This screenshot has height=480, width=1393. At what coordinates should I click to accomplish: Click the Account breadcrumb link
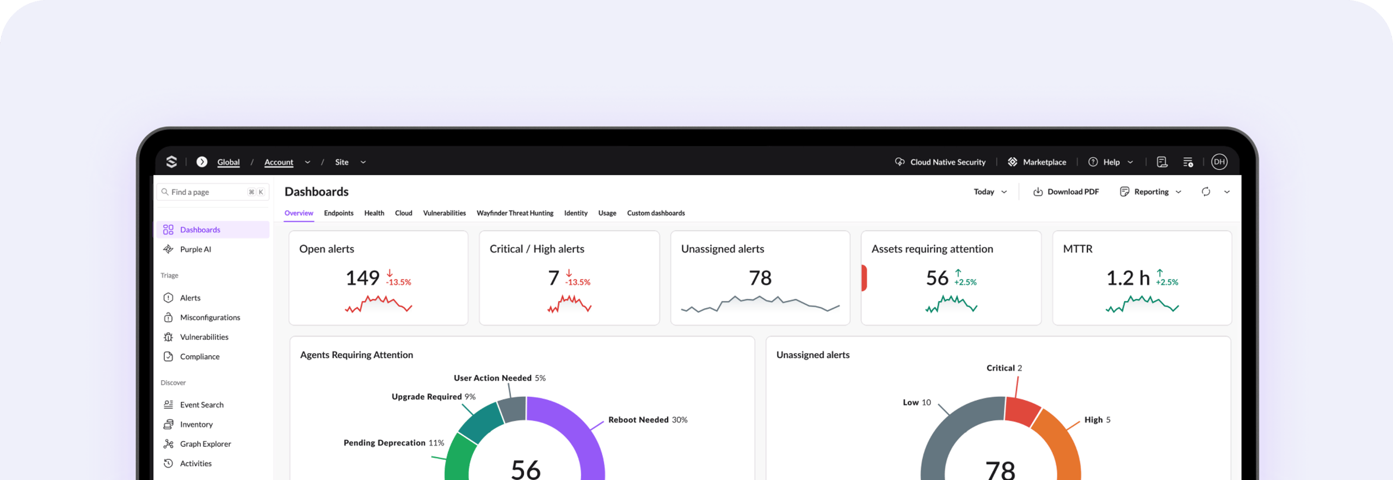pos(279,162)
